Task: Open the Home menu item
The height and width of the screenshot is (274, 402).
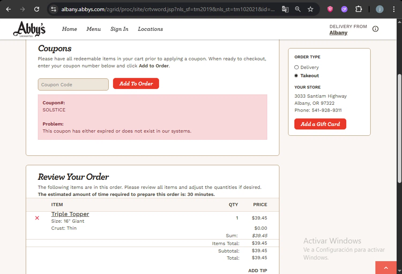Action: click(x=69, y=29)
